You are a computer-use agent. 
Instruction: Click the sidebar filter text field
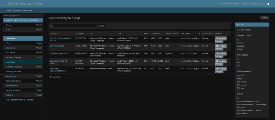pyautogui.click(x=23, y=16)
